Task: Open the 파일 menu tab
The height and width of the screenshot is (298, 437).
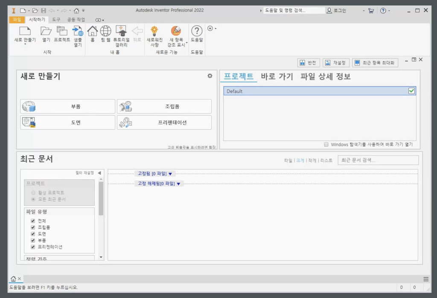Action: pyautogui.click(x=17, y=20)
